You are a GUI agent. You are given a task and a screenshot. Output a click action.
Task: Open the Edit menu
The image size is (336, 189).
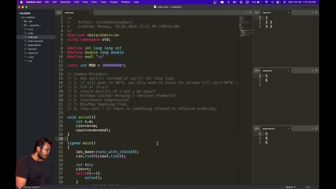(x=55, y=2)
